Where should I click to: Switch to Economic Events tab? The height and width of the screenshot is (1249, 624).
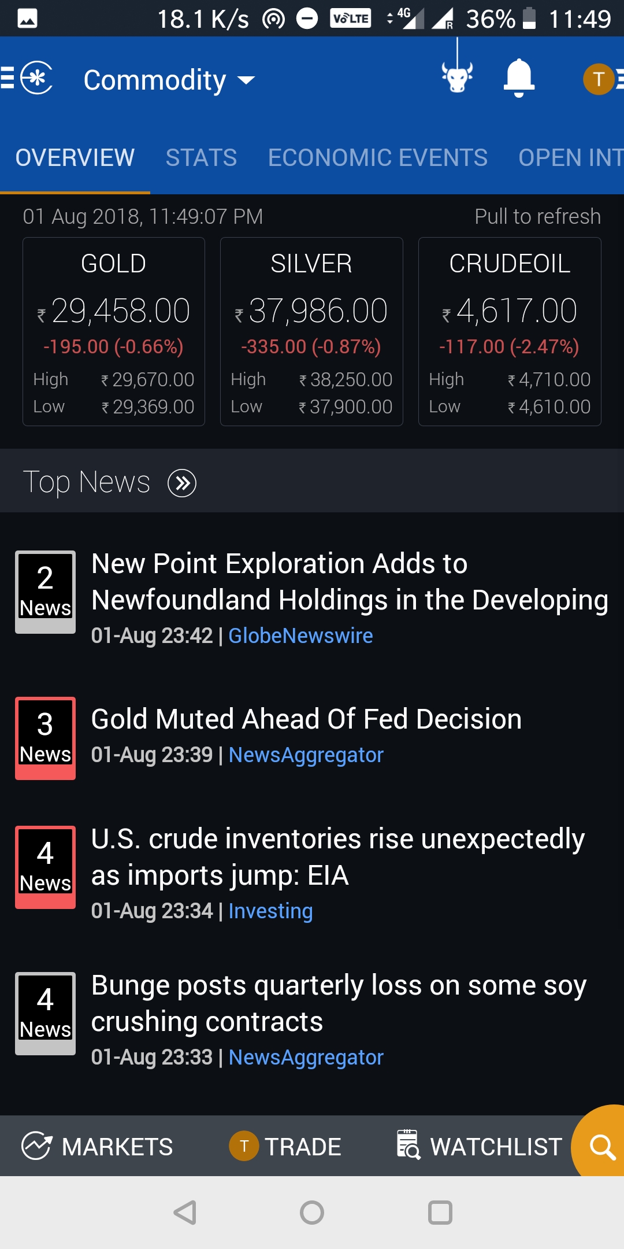tap(377, 158)
